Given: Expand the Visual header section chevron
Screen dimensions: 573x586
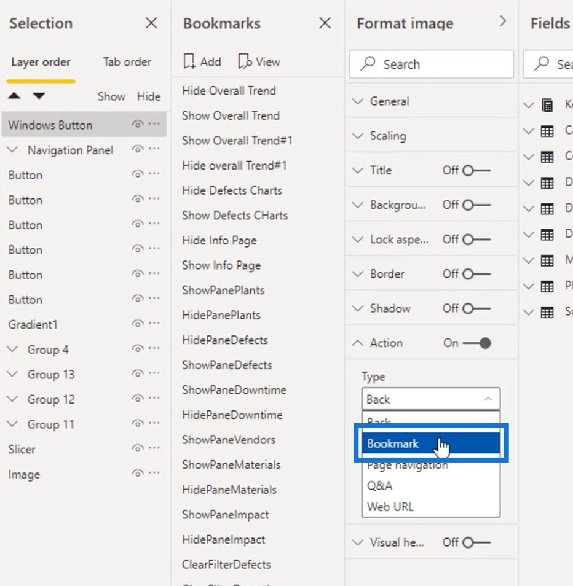Looking at the screenshot, I should pos(358,542).
